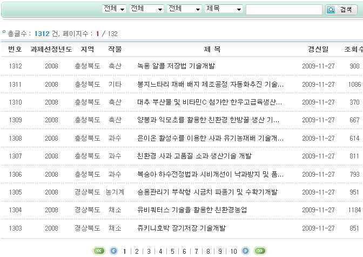Open post '유비쿼터스 기술을 활용한 친환경농업'
Screen dimensions: 363x257
click(192, 210)
